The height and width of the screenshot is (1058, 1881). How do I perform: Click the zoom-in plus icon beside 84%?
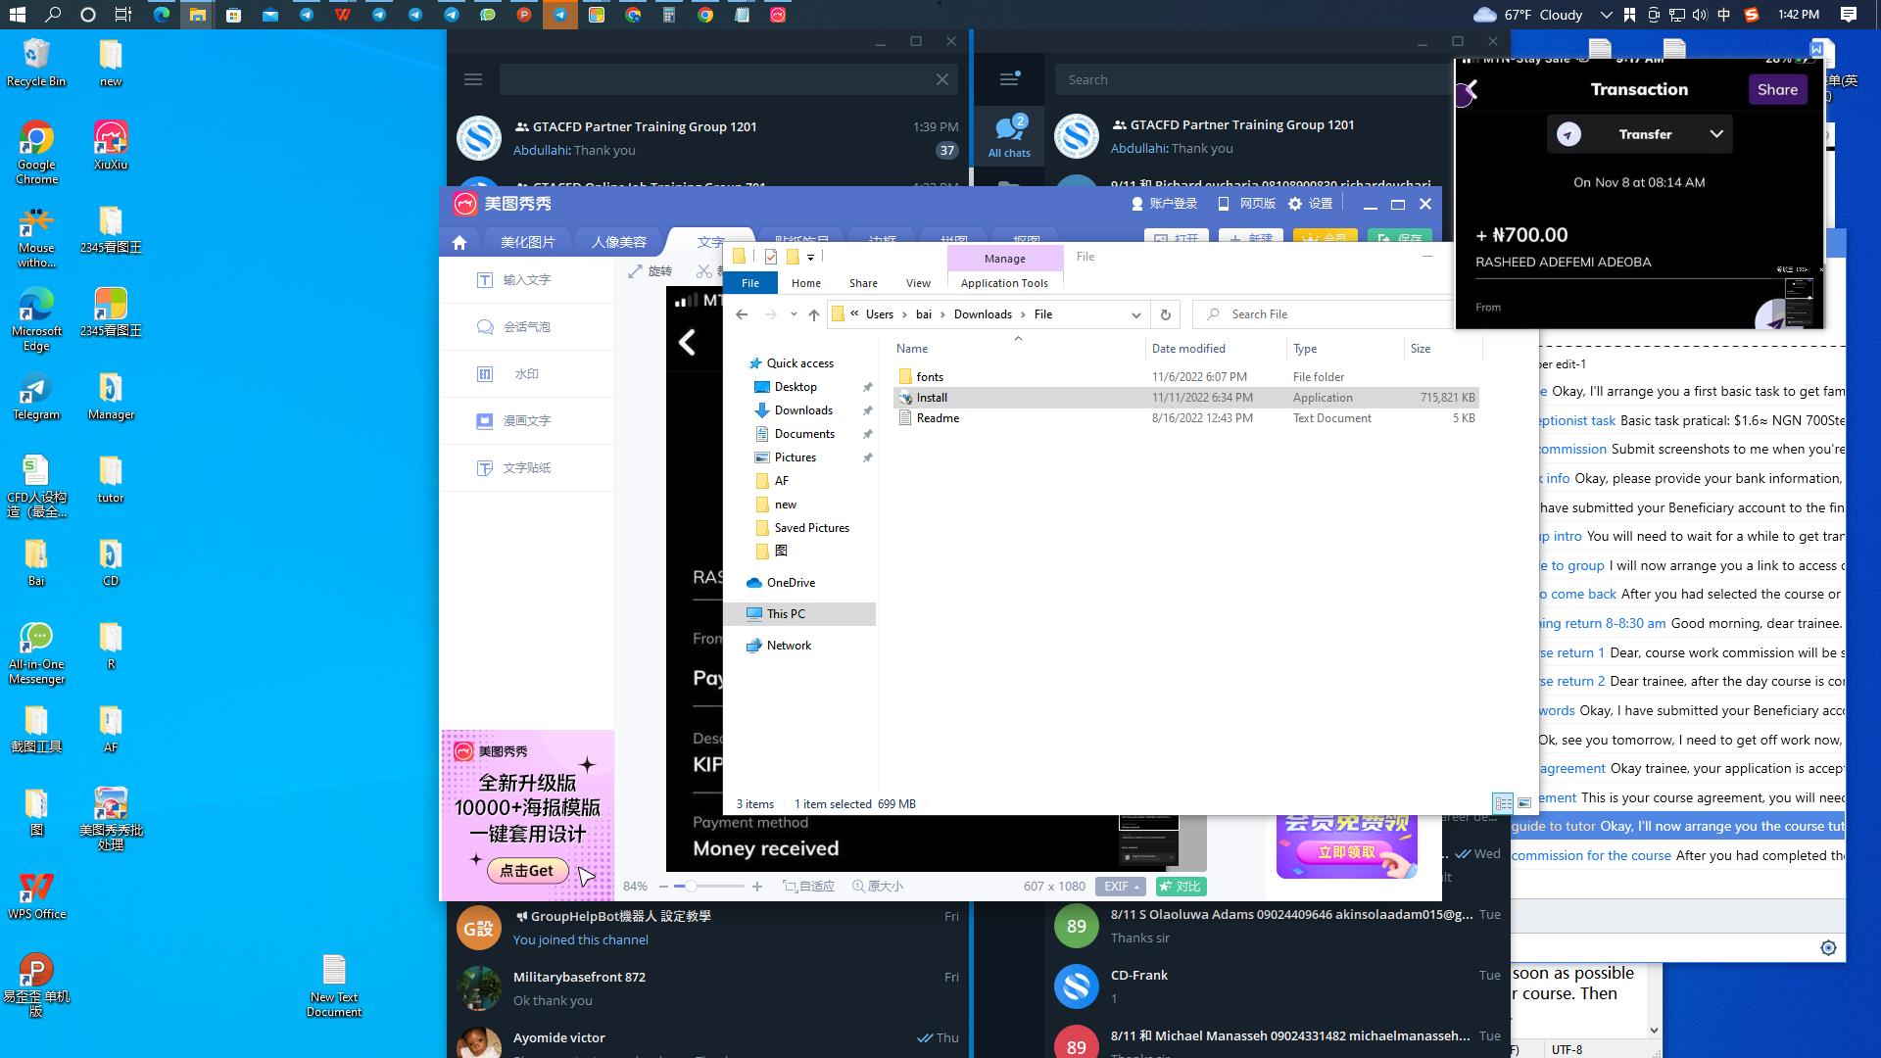[756, 887]
